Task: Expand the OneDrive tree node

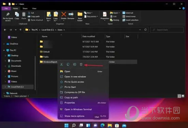Action: [x=4, y=44]
